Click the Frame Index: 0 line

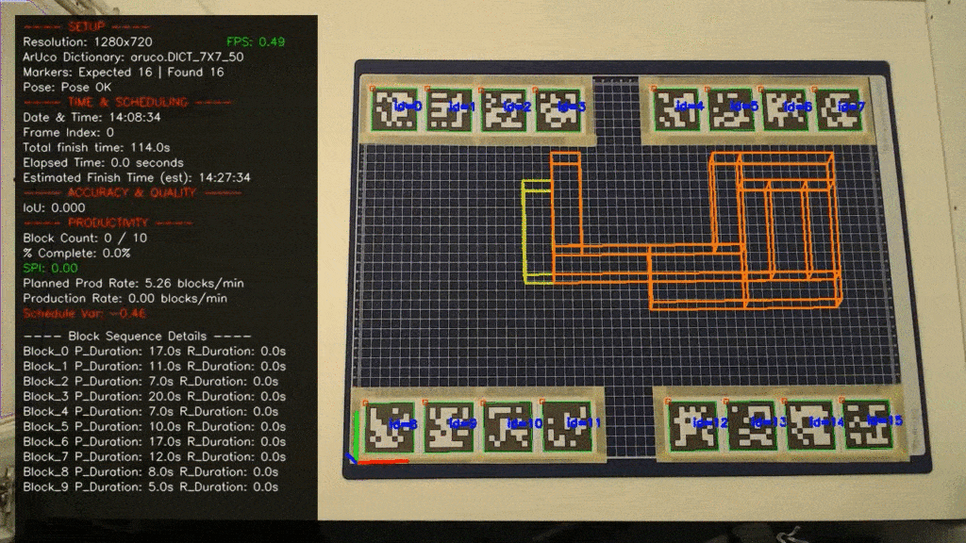tap(68, 132)
